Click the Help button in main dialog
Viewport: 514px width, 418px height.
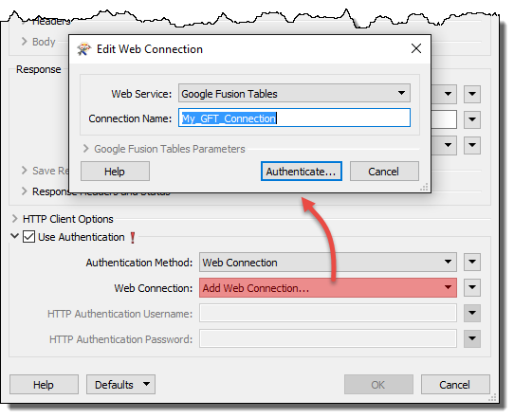44,385
